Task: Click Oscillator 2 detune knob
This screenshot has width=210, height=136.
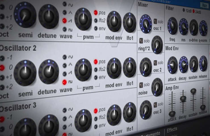Action: pos(49,72)
